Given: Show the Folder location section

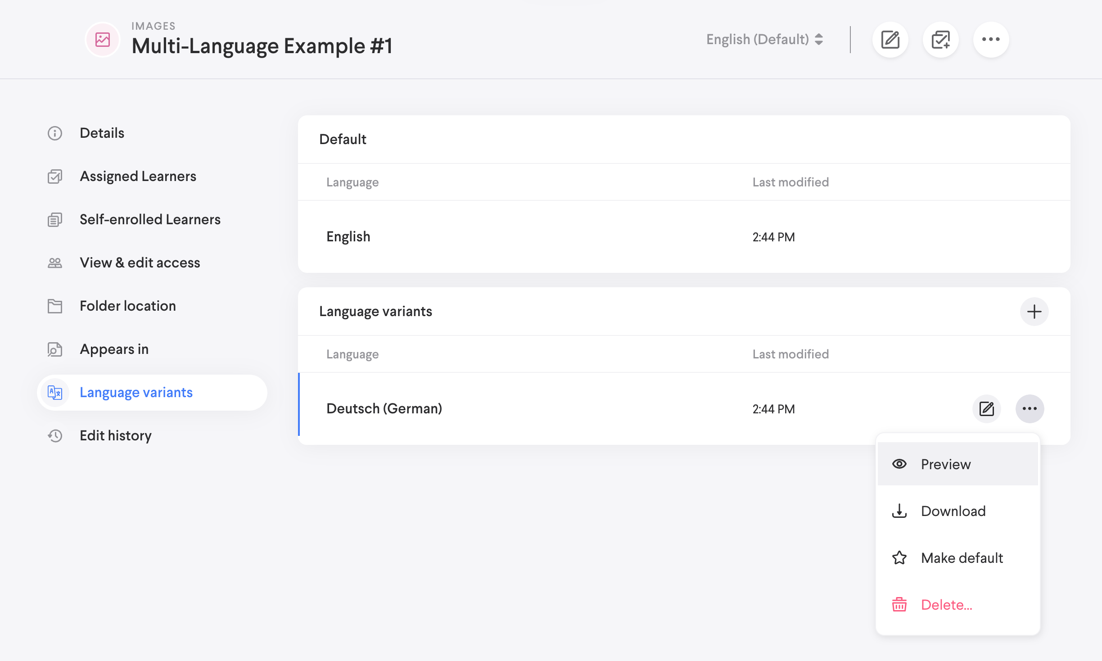Looking at the screenshot, I should (127, 306).
